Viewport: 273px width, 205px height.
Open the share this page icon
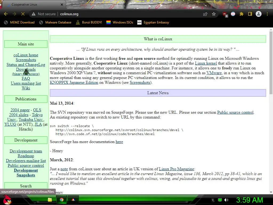(205, 14)
